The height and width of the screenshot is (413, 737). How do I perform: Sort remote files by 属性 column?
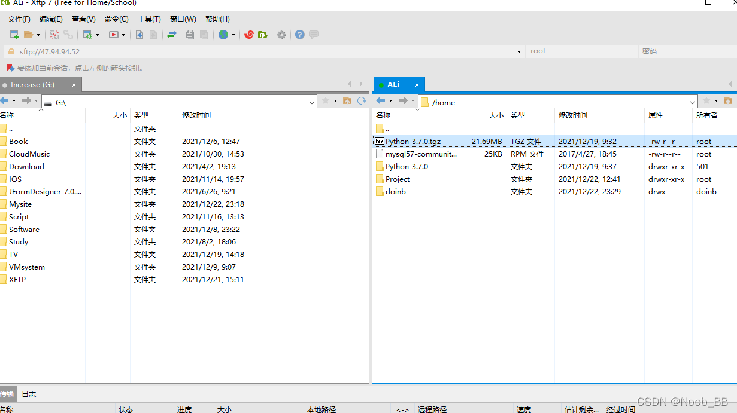[x=668, y=115]
